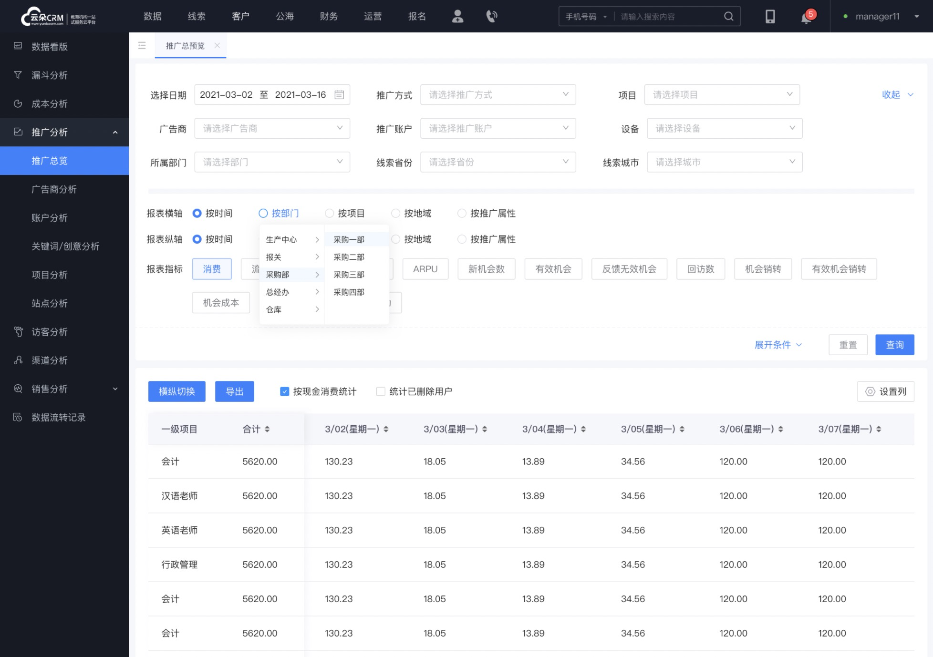The image size is (933, 657).
Task: Click the 销售分析 sales analysis icon
Action: coord(19,389)
